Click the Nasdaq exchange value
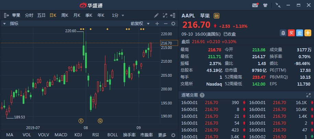This screenshot has height=139, width=314. point(214,84)
